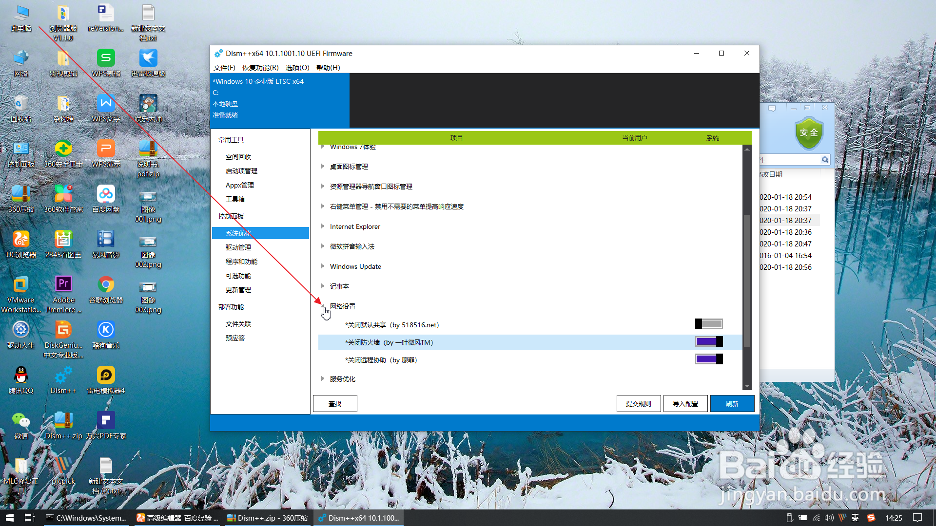Launch the 谷歌浏览器 Chrome icon

pos(106,285)
